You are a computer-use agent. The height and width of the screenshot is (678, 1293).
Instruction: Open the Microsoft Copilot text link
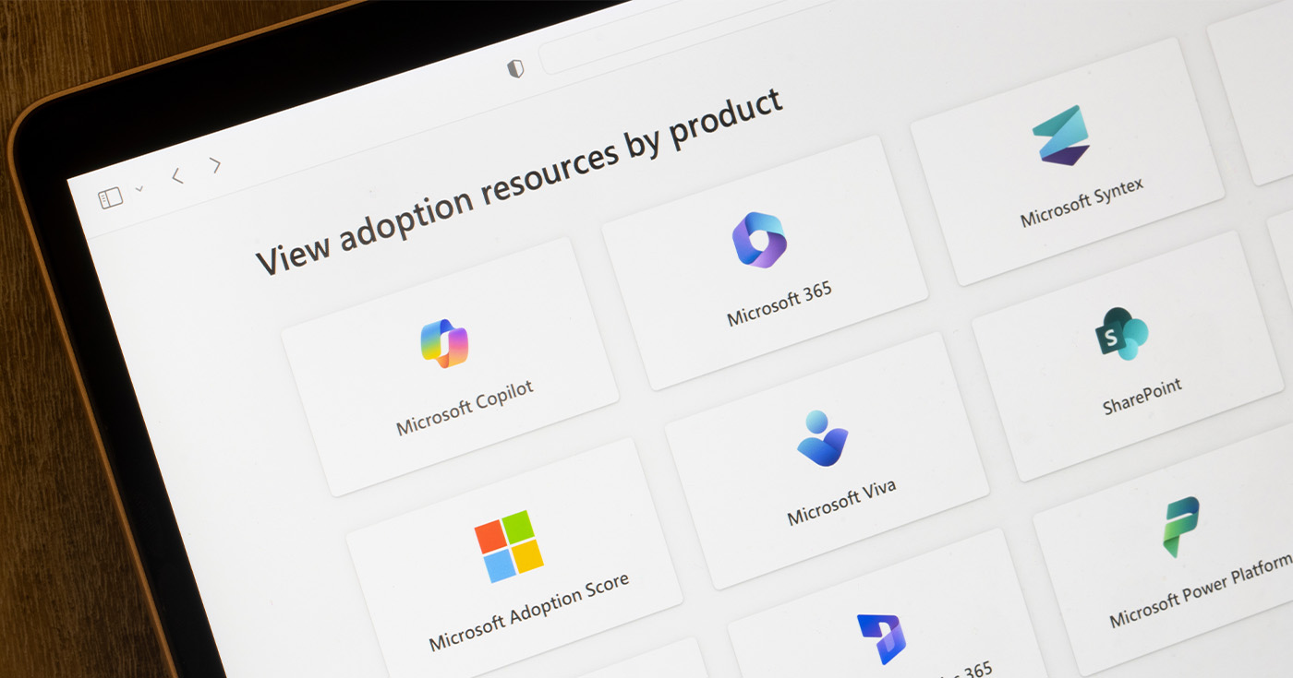465,409
